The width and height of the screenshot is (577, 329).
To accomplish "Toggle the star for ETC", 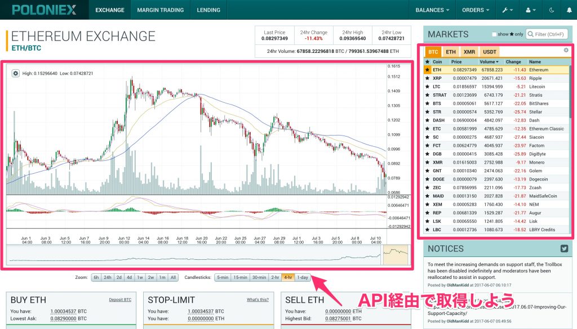I will (427, 129).
